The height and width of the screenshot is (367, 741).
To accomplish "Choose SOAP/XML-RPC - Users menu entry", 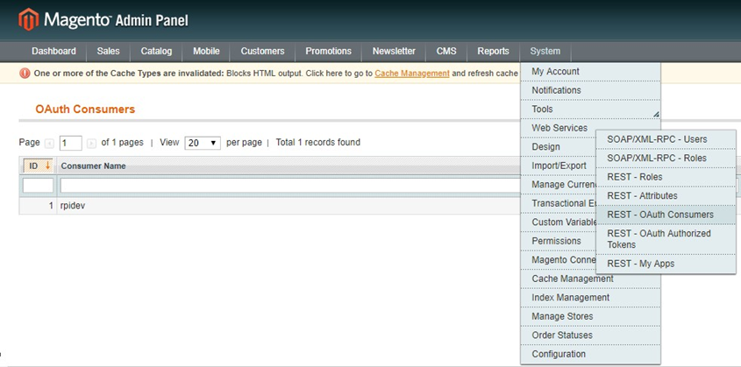I will coord(656,139).
